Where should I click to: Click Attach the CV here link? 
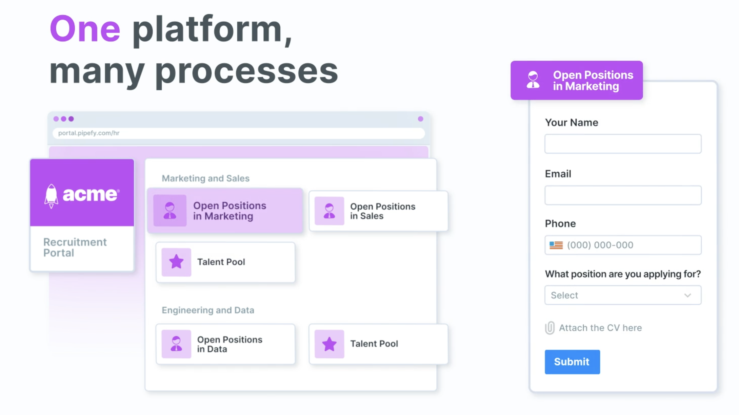tap(600, 328)
